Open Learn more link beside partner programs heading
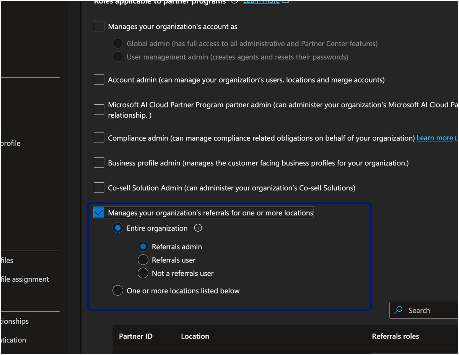Screen dimensions: 459x355 point(261,2)
